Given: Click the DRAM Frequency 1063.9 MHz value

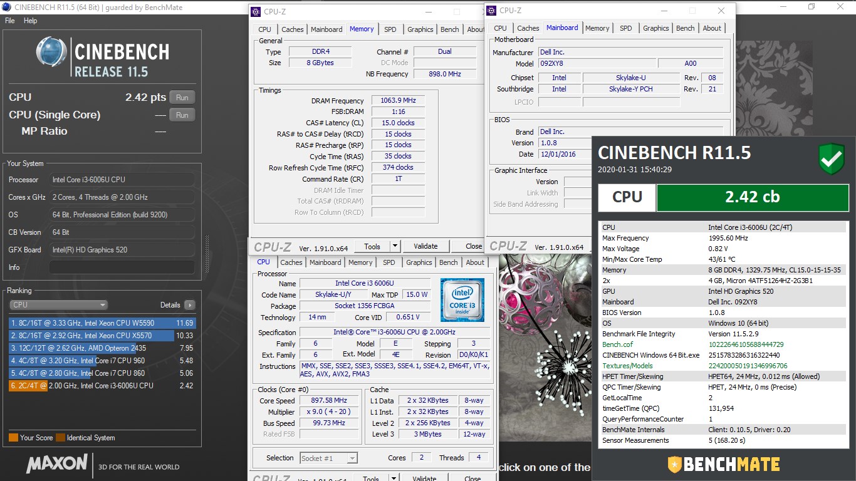Looking at the screenshot, I should pos(398,100).
